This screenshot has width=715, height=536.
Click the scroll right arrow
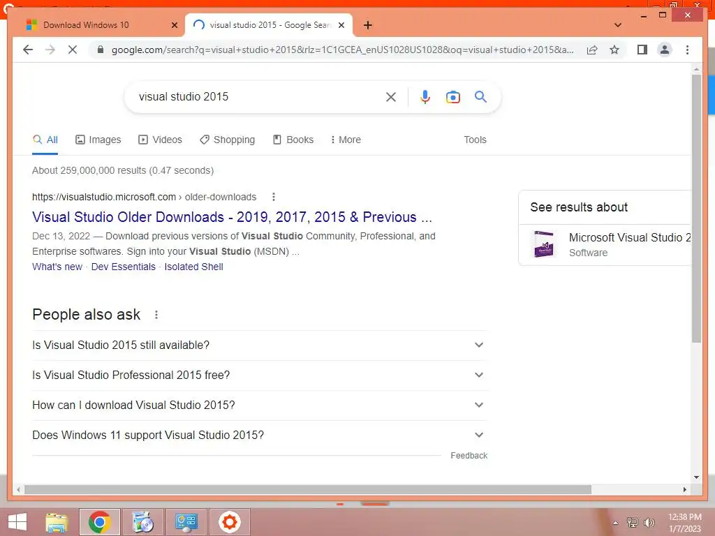(684, 490)
